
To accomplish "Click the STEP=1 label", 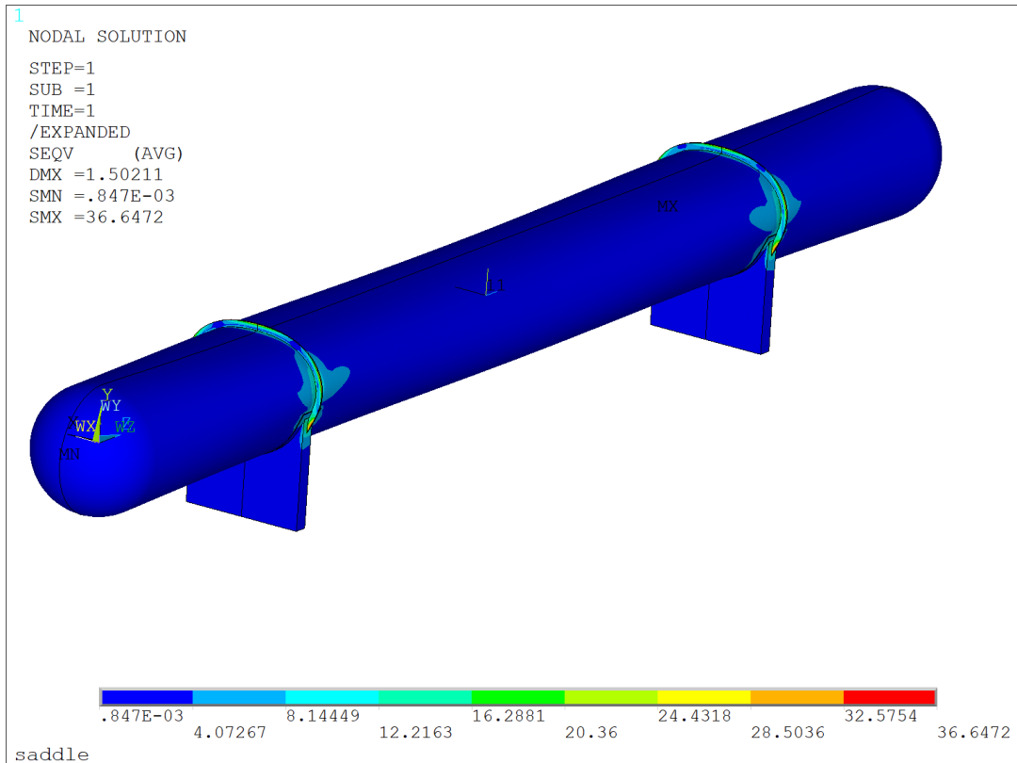I will (x=61, y=68).
